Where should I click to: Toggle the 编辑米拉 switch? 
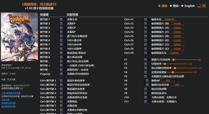[147, 19]
